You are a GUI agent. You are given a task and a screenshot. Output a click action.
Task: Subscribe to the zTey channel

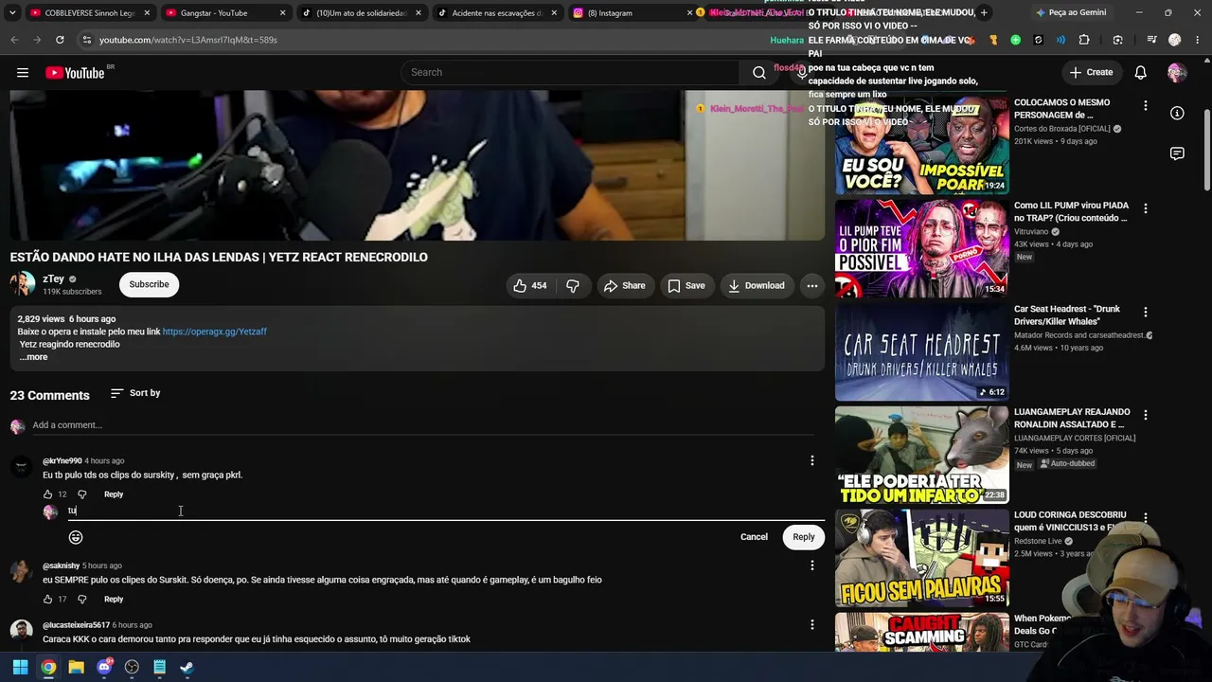point(149,284)
